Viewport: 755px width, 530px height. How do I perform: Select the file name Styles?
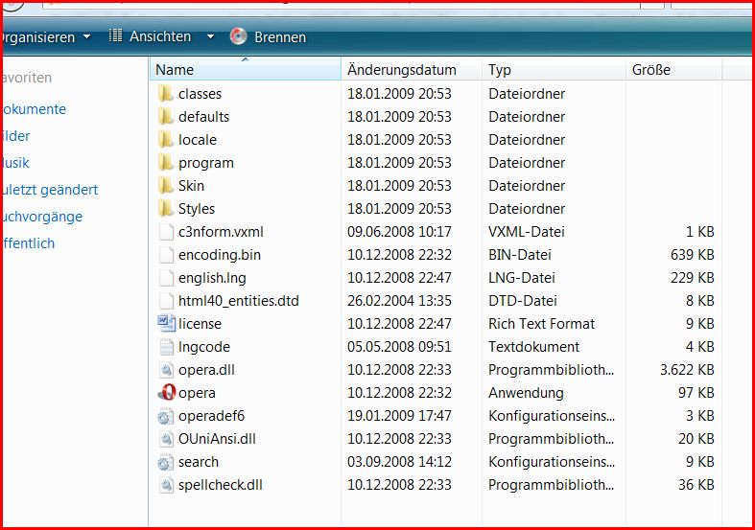(197, 209)
